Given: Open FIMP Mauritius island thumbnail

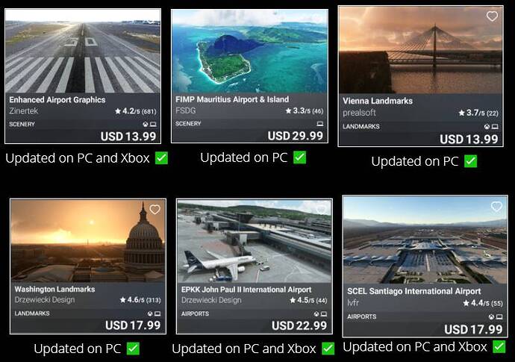Looking at the screenshot, I should click(249, 52).
